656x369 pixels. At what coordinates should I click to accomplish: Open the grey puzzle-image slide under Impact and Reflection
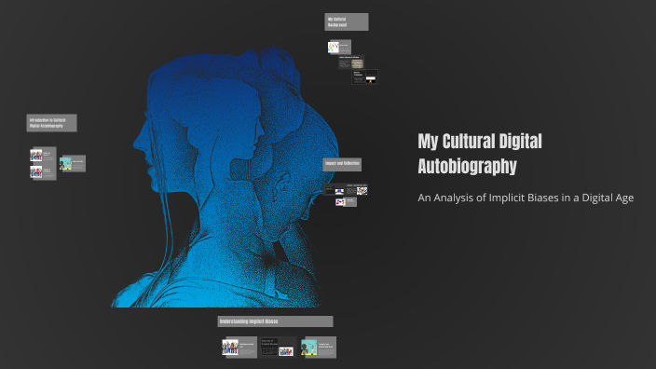[x=346, y=202]
